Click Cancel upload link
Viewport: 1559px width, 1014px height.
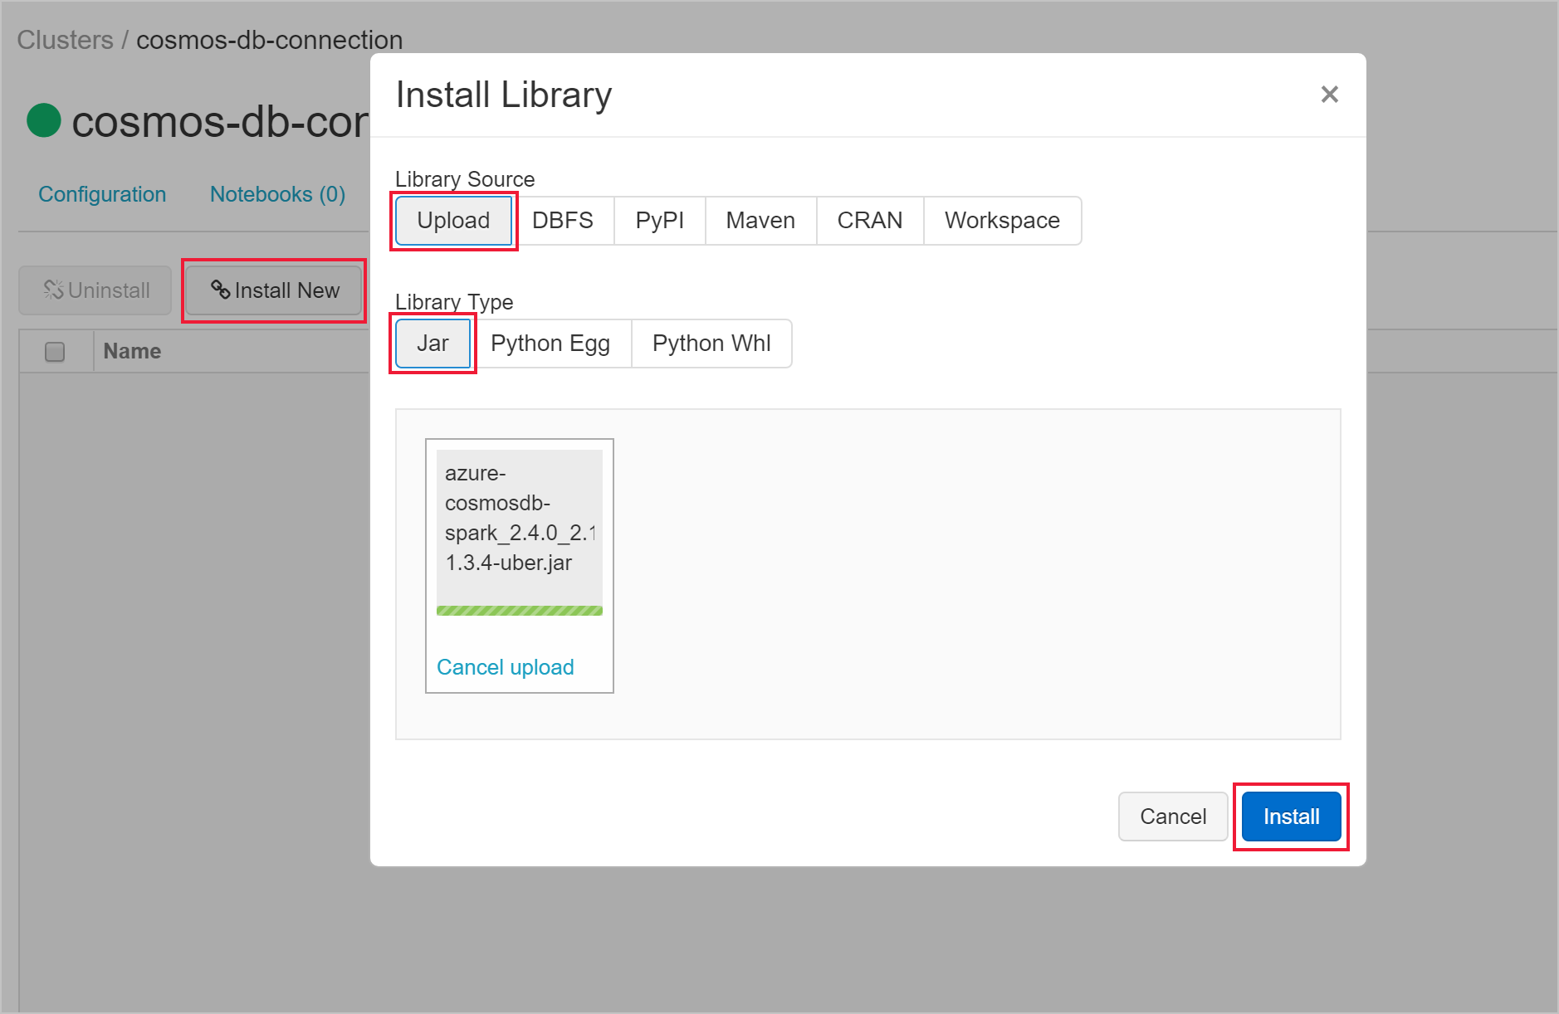pos(505,667)
